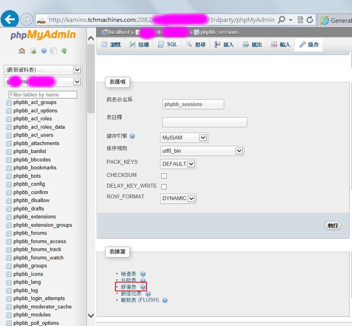This screenshot has height=326, width=352.
Task: Click the SQL documentation copy icon
Action: 53,51
